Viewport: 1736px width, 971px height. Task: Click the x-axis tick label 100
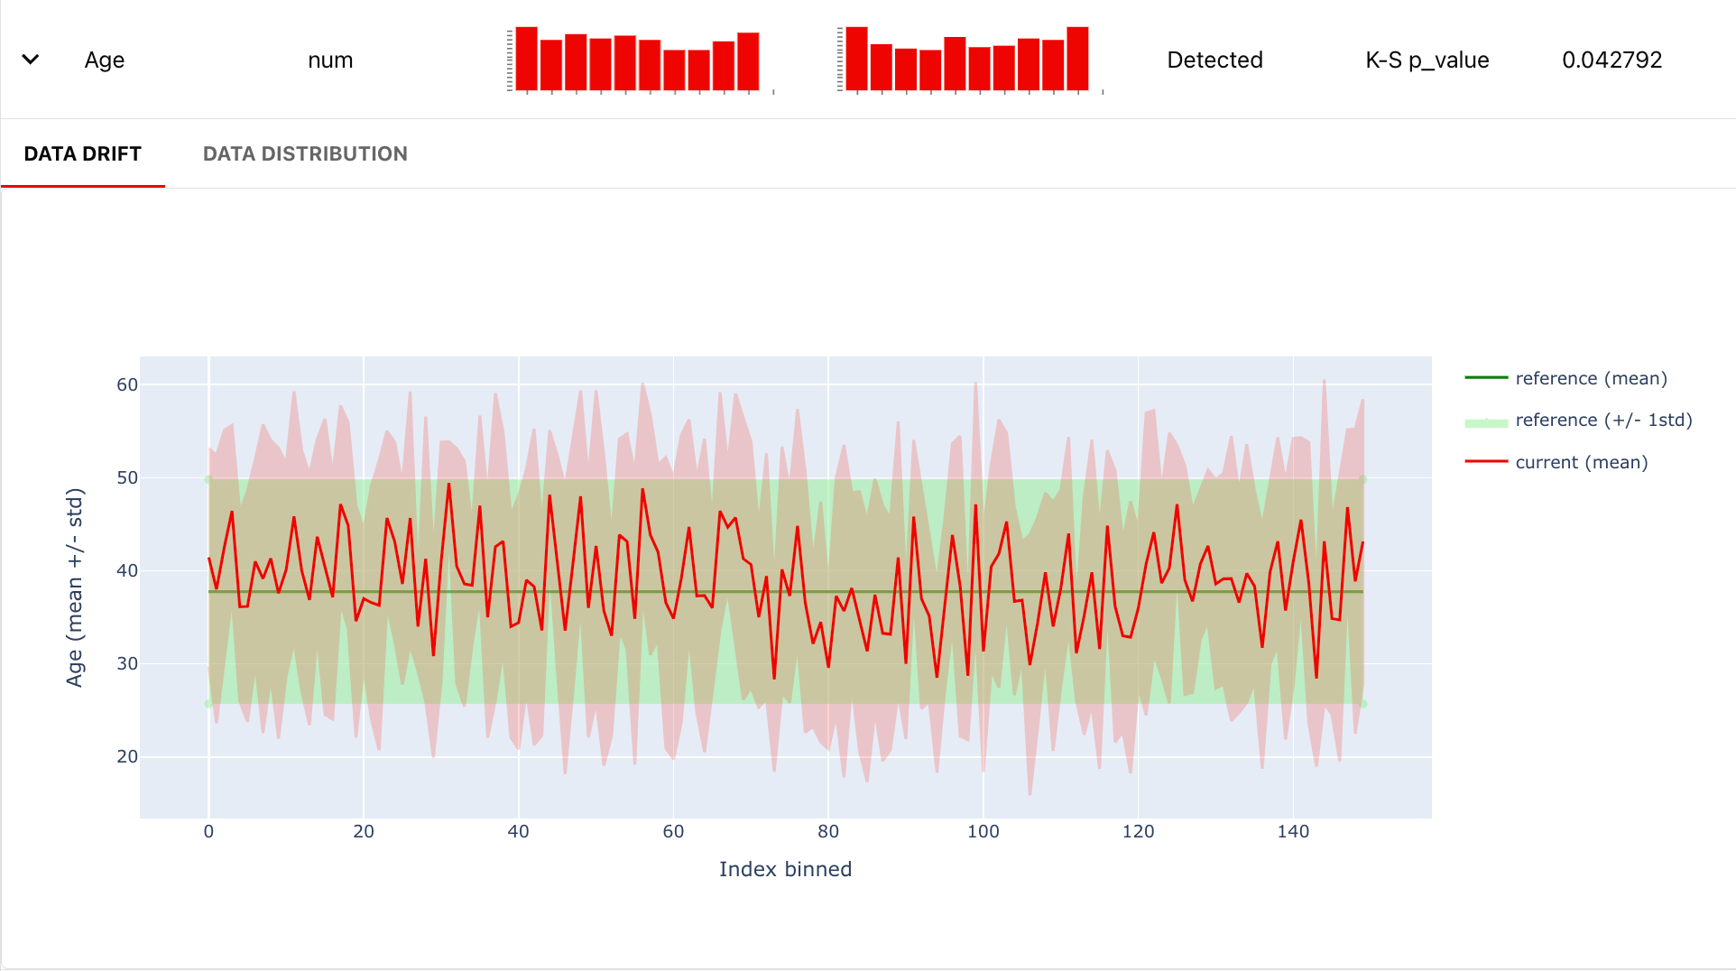coord(983,832)
